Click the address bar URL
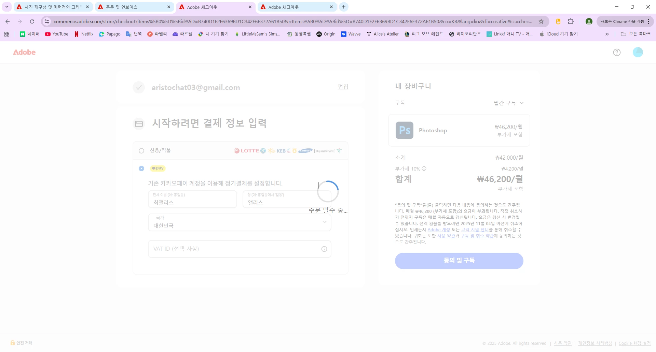Viewport: 656px width, 352px height. [x=292, y=21]
